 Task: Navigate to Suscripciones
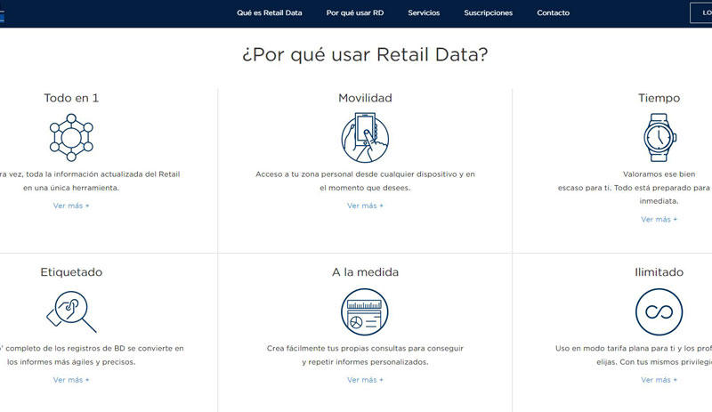[488, 12]
